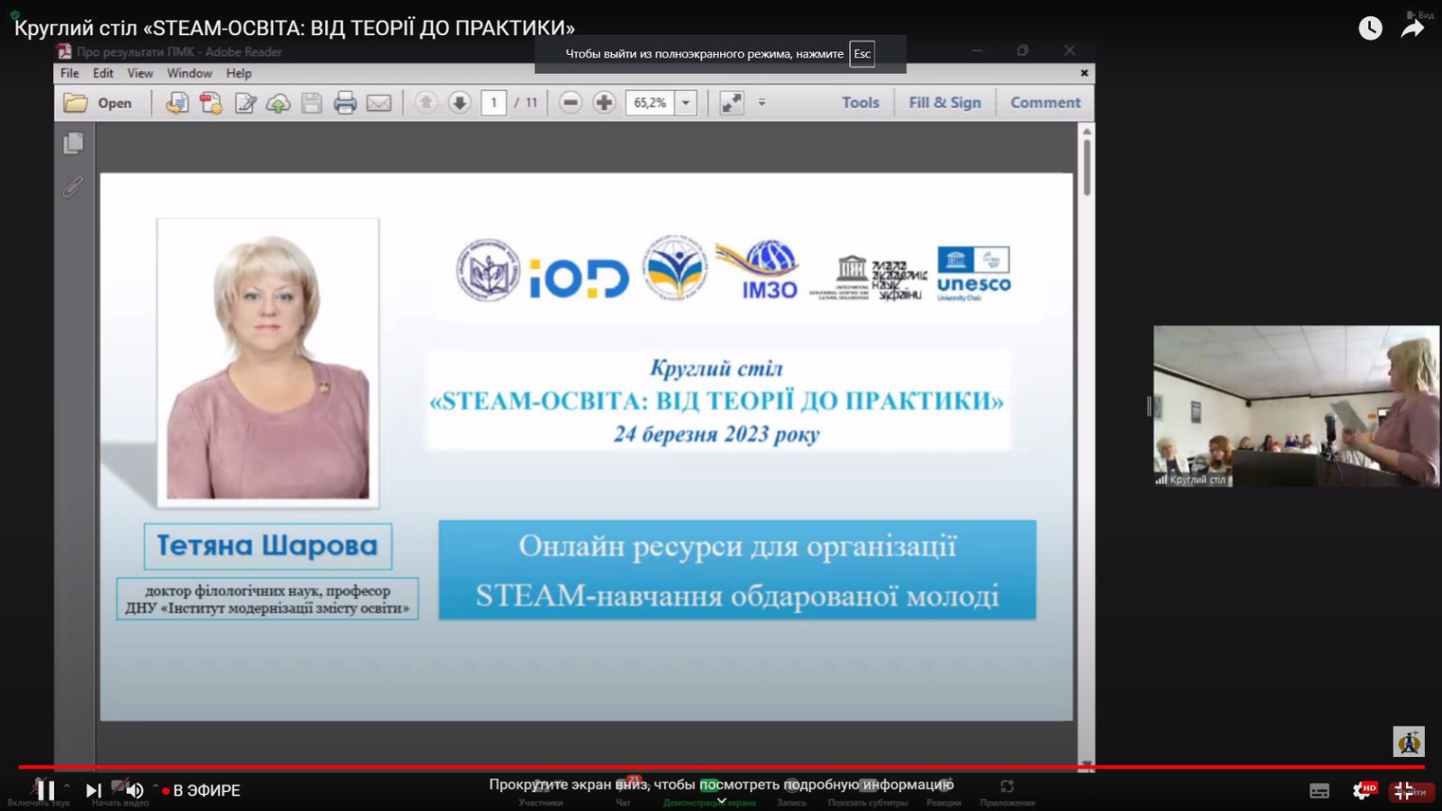Send the file by email envelope icon

[379, 103]
